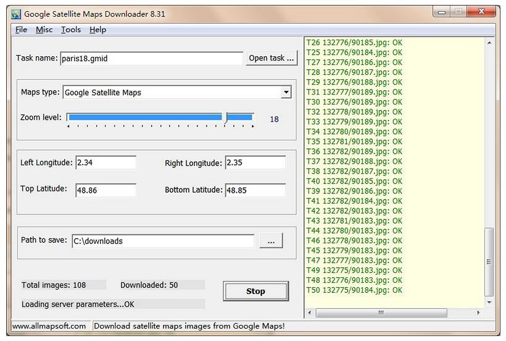The image size is (506, 341).
Task: Click the Path to save field C:\downloads
Action: [163, 241]
